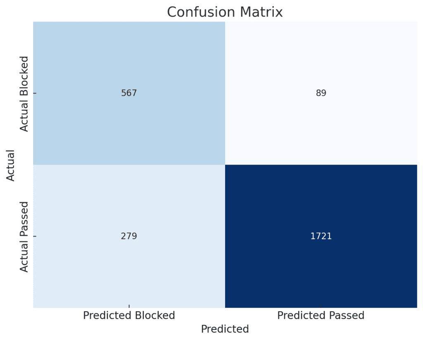
Task: Click the number 89 text
Action: pos(321,93)
